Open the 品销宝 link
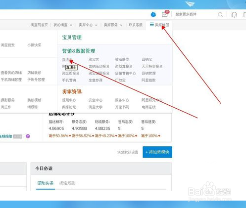 click(x=147, y=59)
